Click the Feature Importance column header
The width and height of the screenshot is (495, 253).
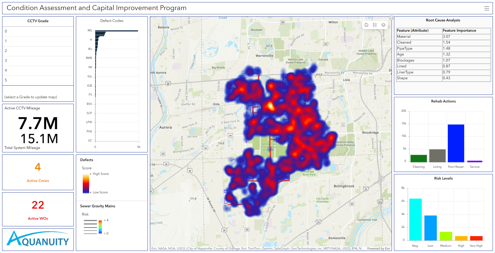tap(459, 31)
